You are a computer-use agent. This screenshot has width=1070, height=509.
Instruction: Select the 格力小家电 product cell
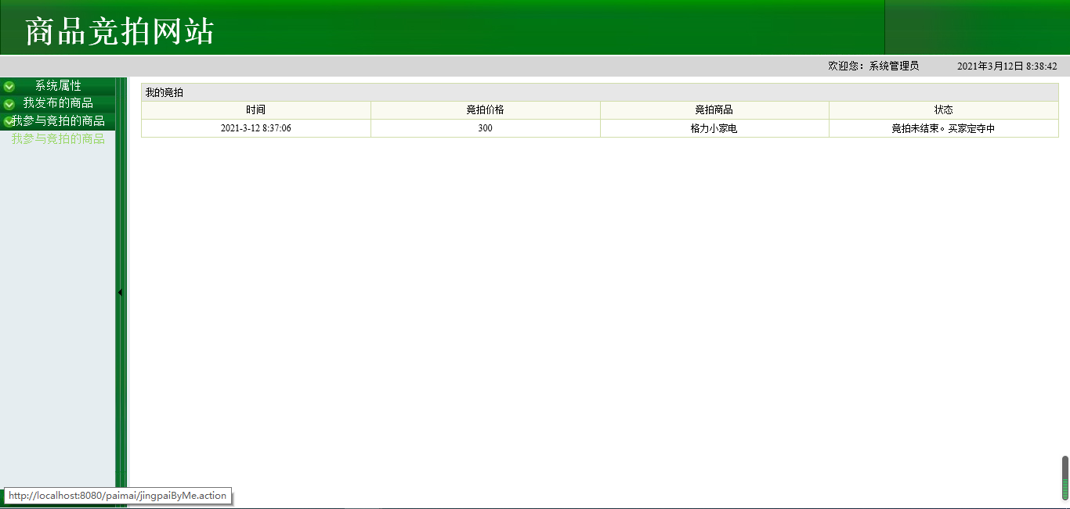pyautogui.click(x=714, y=128)
